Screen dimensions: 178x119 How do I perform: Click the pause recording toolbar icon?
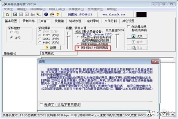tap(21, 14)
